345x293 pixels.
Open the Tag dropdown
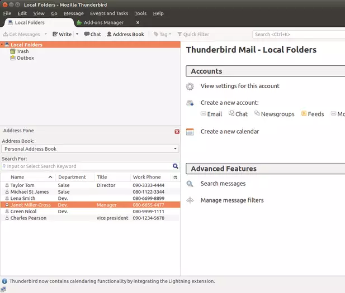coord(163,34)
